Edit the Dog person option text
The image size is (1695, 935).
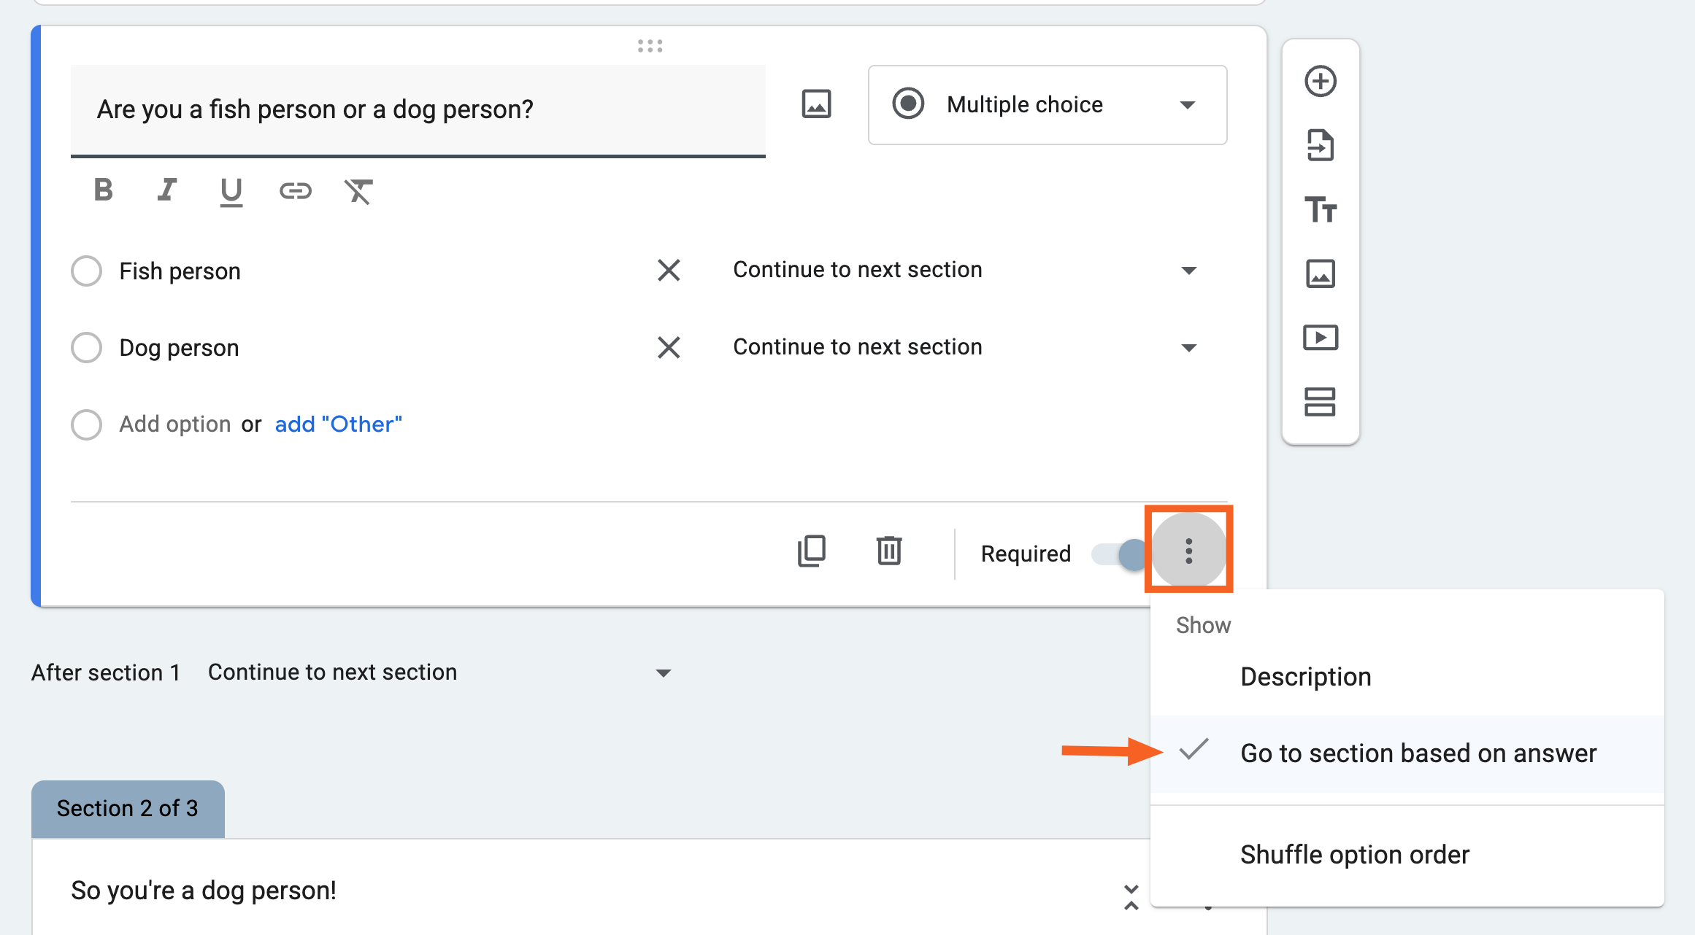tap(179, 348)
